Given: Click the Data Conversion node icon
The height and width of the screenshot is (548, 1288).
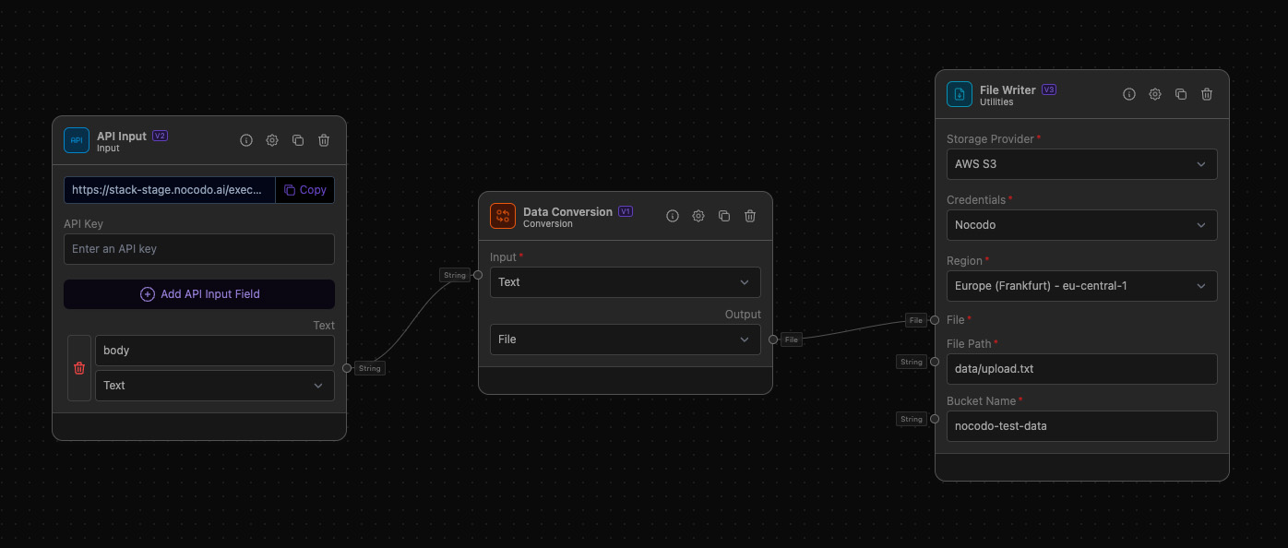Looking at the screenshot, I should click(x=503, y=216).
